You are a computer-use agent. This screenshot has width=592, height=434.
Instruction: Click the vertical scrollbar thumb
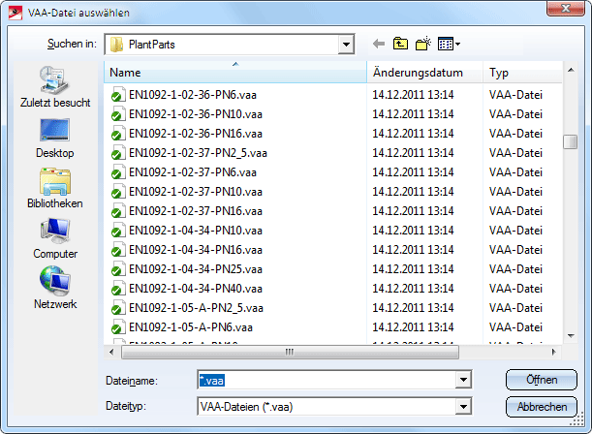(x=570, y=142)
